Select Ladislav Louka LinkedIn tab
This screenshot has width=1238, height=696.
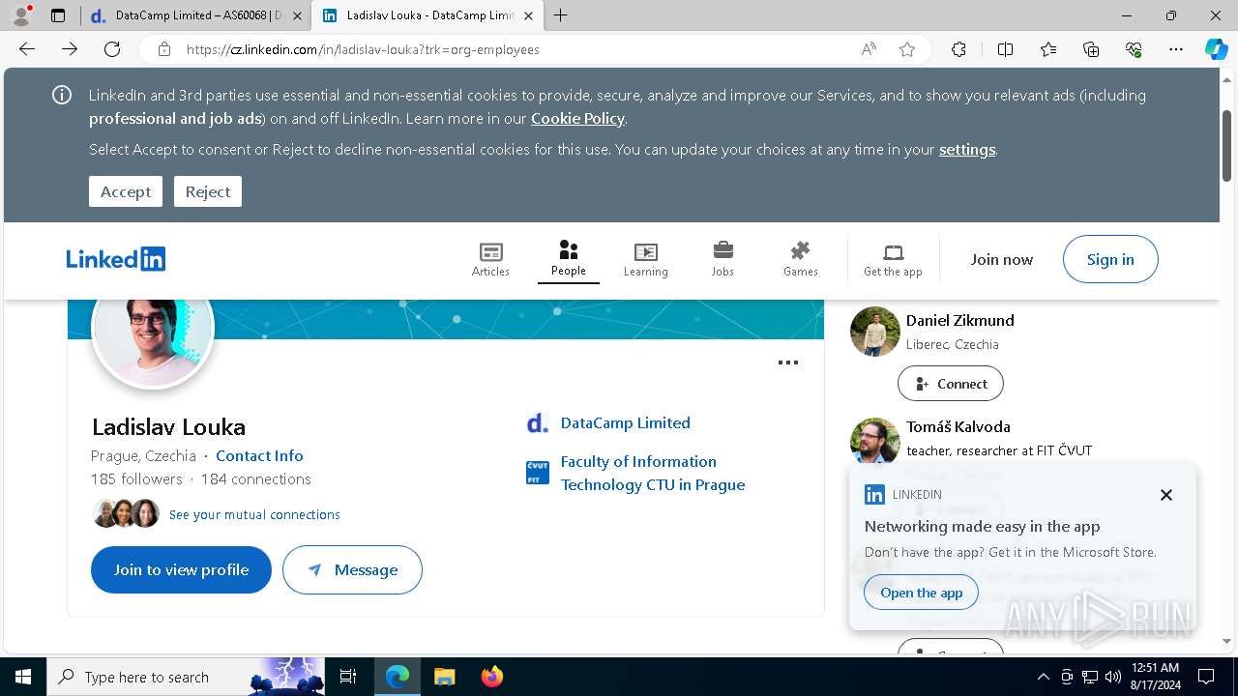[x=426, y=15]
